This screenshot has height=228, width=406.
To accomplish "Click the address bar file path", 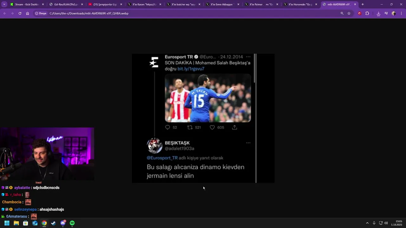I will (x=89, y=13).
